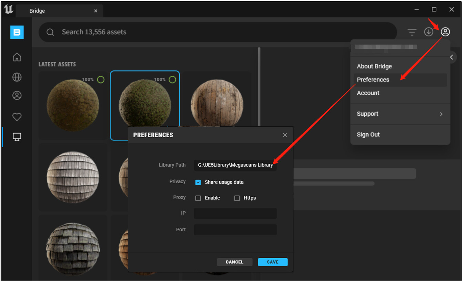Click the Privacy label
Viewport: 462px width, 281px height.
click(x=178, y=182)
